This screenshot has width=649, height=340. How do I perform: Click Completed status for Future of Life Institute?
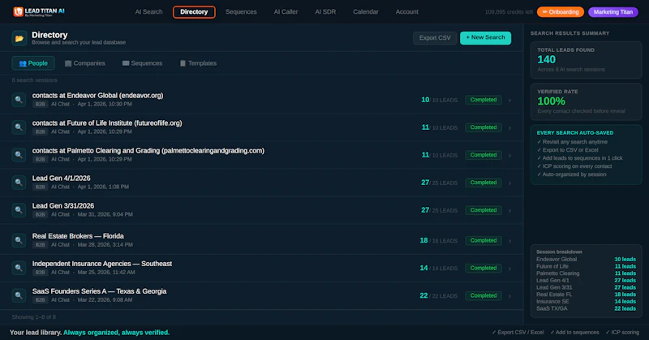484,127
